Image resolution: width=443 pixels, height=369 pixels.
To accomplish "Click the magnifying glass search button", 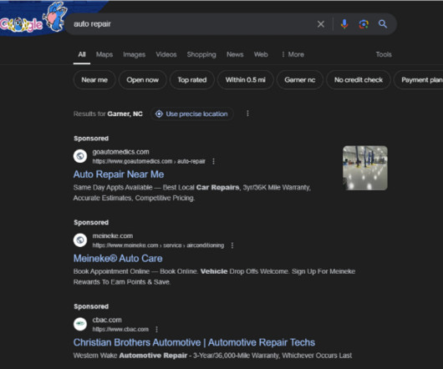I will click(x=383, y=24).
